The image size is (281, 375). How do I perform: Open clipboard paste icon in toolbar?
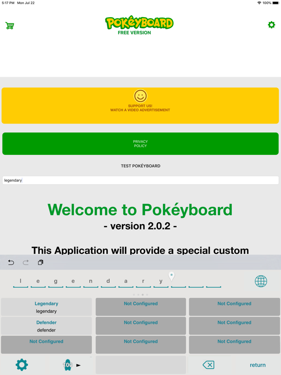[x=40, y=262]
